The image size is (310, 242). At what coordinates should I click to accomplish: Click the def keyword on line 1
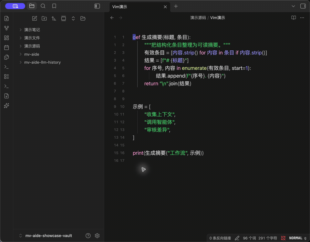(136, 37)
